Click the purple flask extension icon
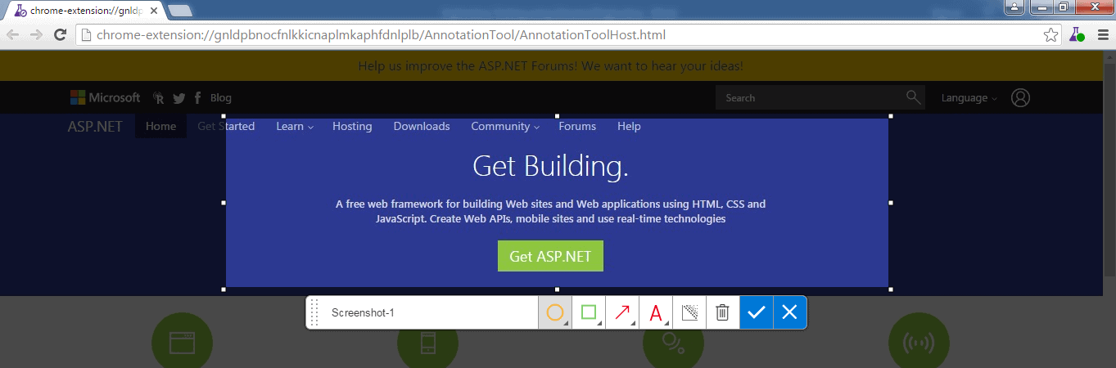 pos(1076,34)
